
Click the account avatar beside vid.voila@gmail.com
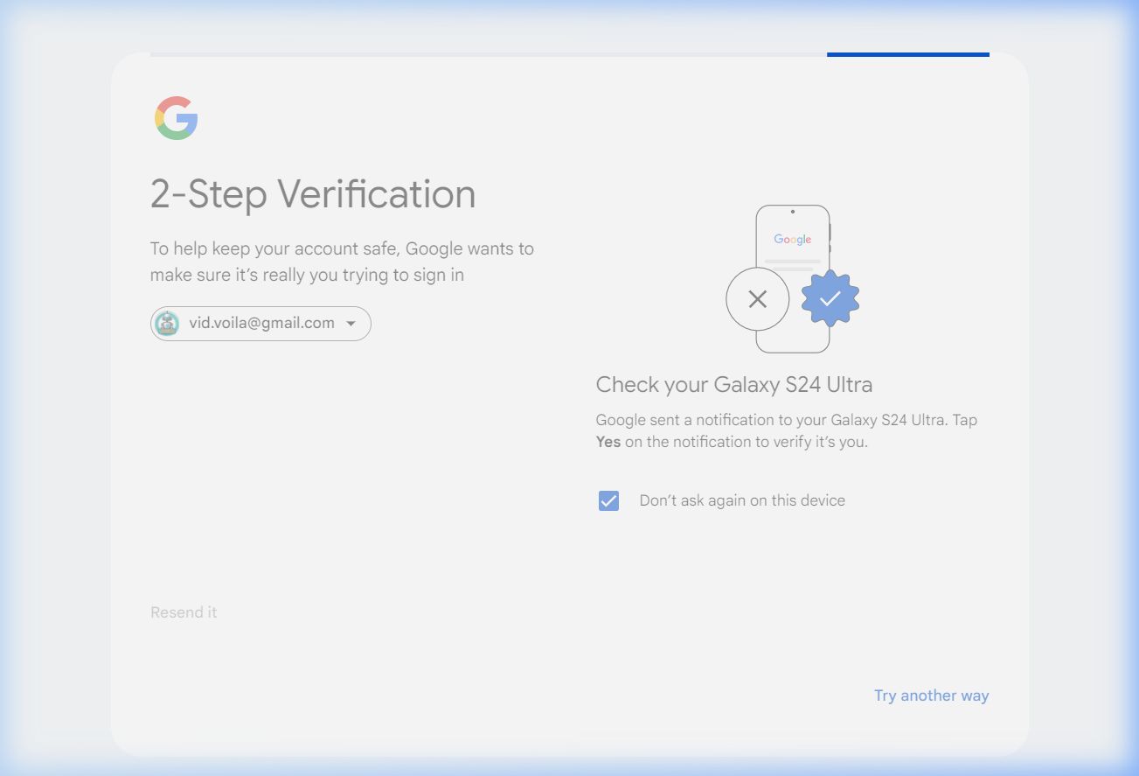pyautogui.click(x=167, y=324)
